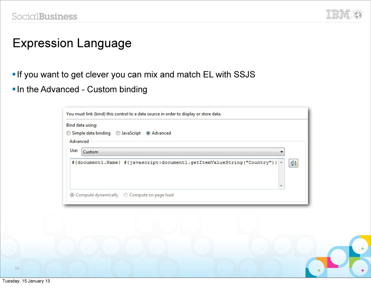Click the 'You must link (bind) this control' message
371x303 pixels.
tap(144, 114)
